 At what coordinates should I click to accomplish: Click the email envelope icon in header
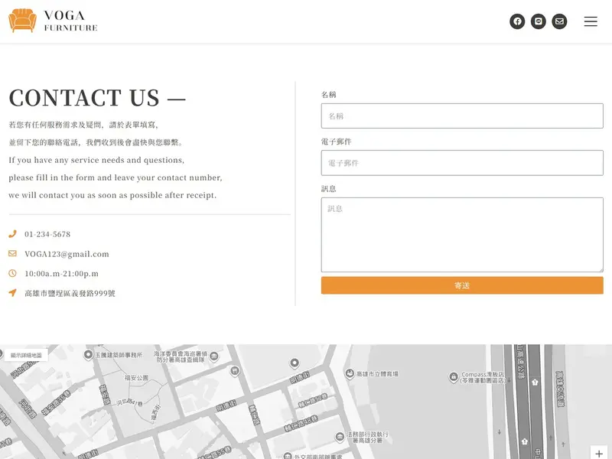point(559,21)
